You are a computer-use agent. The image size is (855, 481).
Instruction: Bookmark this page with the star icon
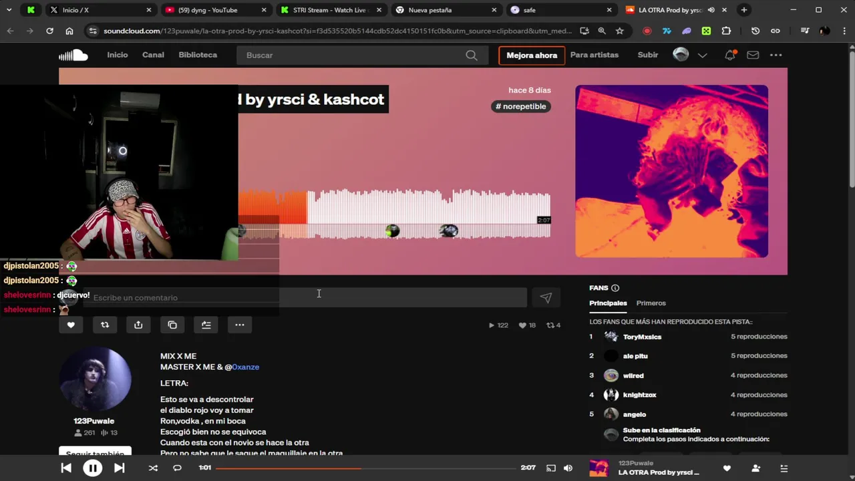click(619, 31)
